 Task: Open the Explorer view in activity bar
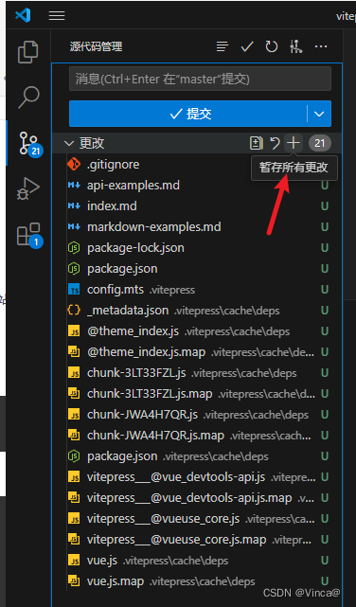pos(28,52)
